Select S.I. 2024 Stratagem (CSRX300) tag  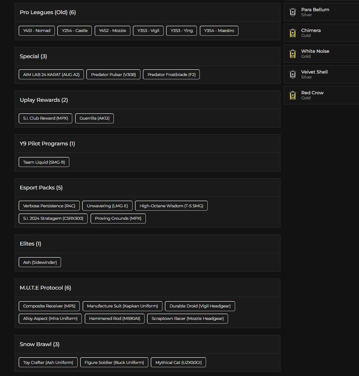53,219
